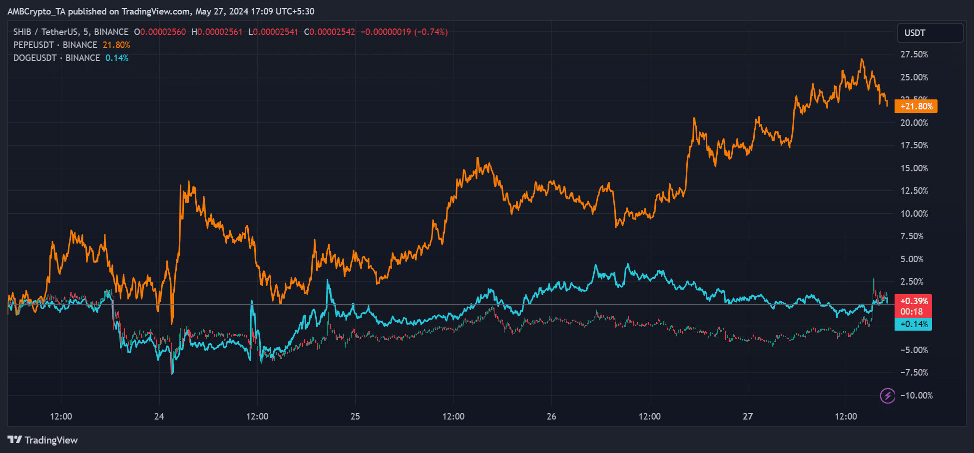Click the 24 date label on time axis
The height and width of the screenshot is (453, 974).
click(x=159, y=417)
